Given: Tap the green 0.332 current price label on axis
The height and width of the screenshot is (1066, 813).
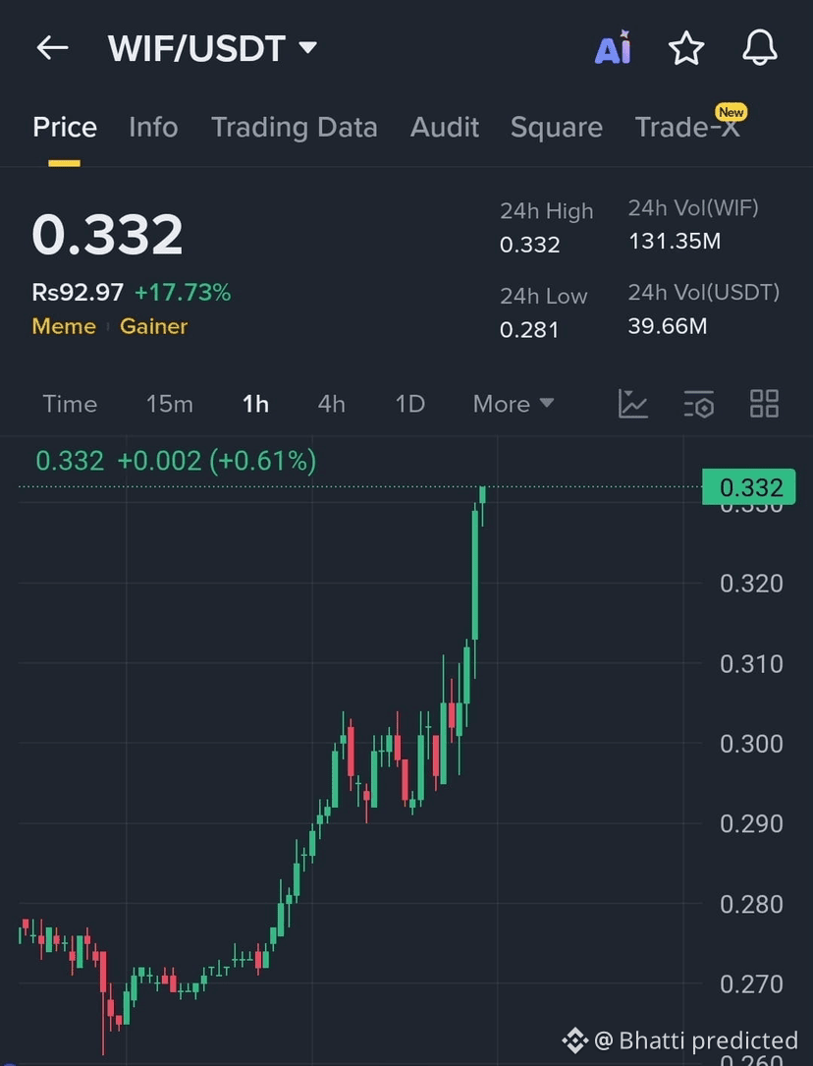Looking at the screenshot, I should (x=748, y=486).
